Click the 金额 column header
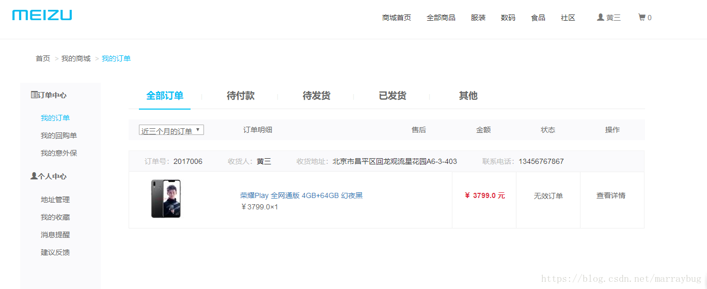This screenshot has width=707, height=289. tap(483, 130)
